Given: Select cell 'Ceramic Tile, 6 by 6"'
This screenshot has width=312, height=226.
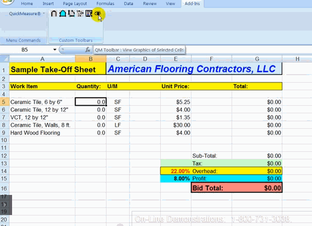Looking at the screenshot, I should tap(42, 102).
